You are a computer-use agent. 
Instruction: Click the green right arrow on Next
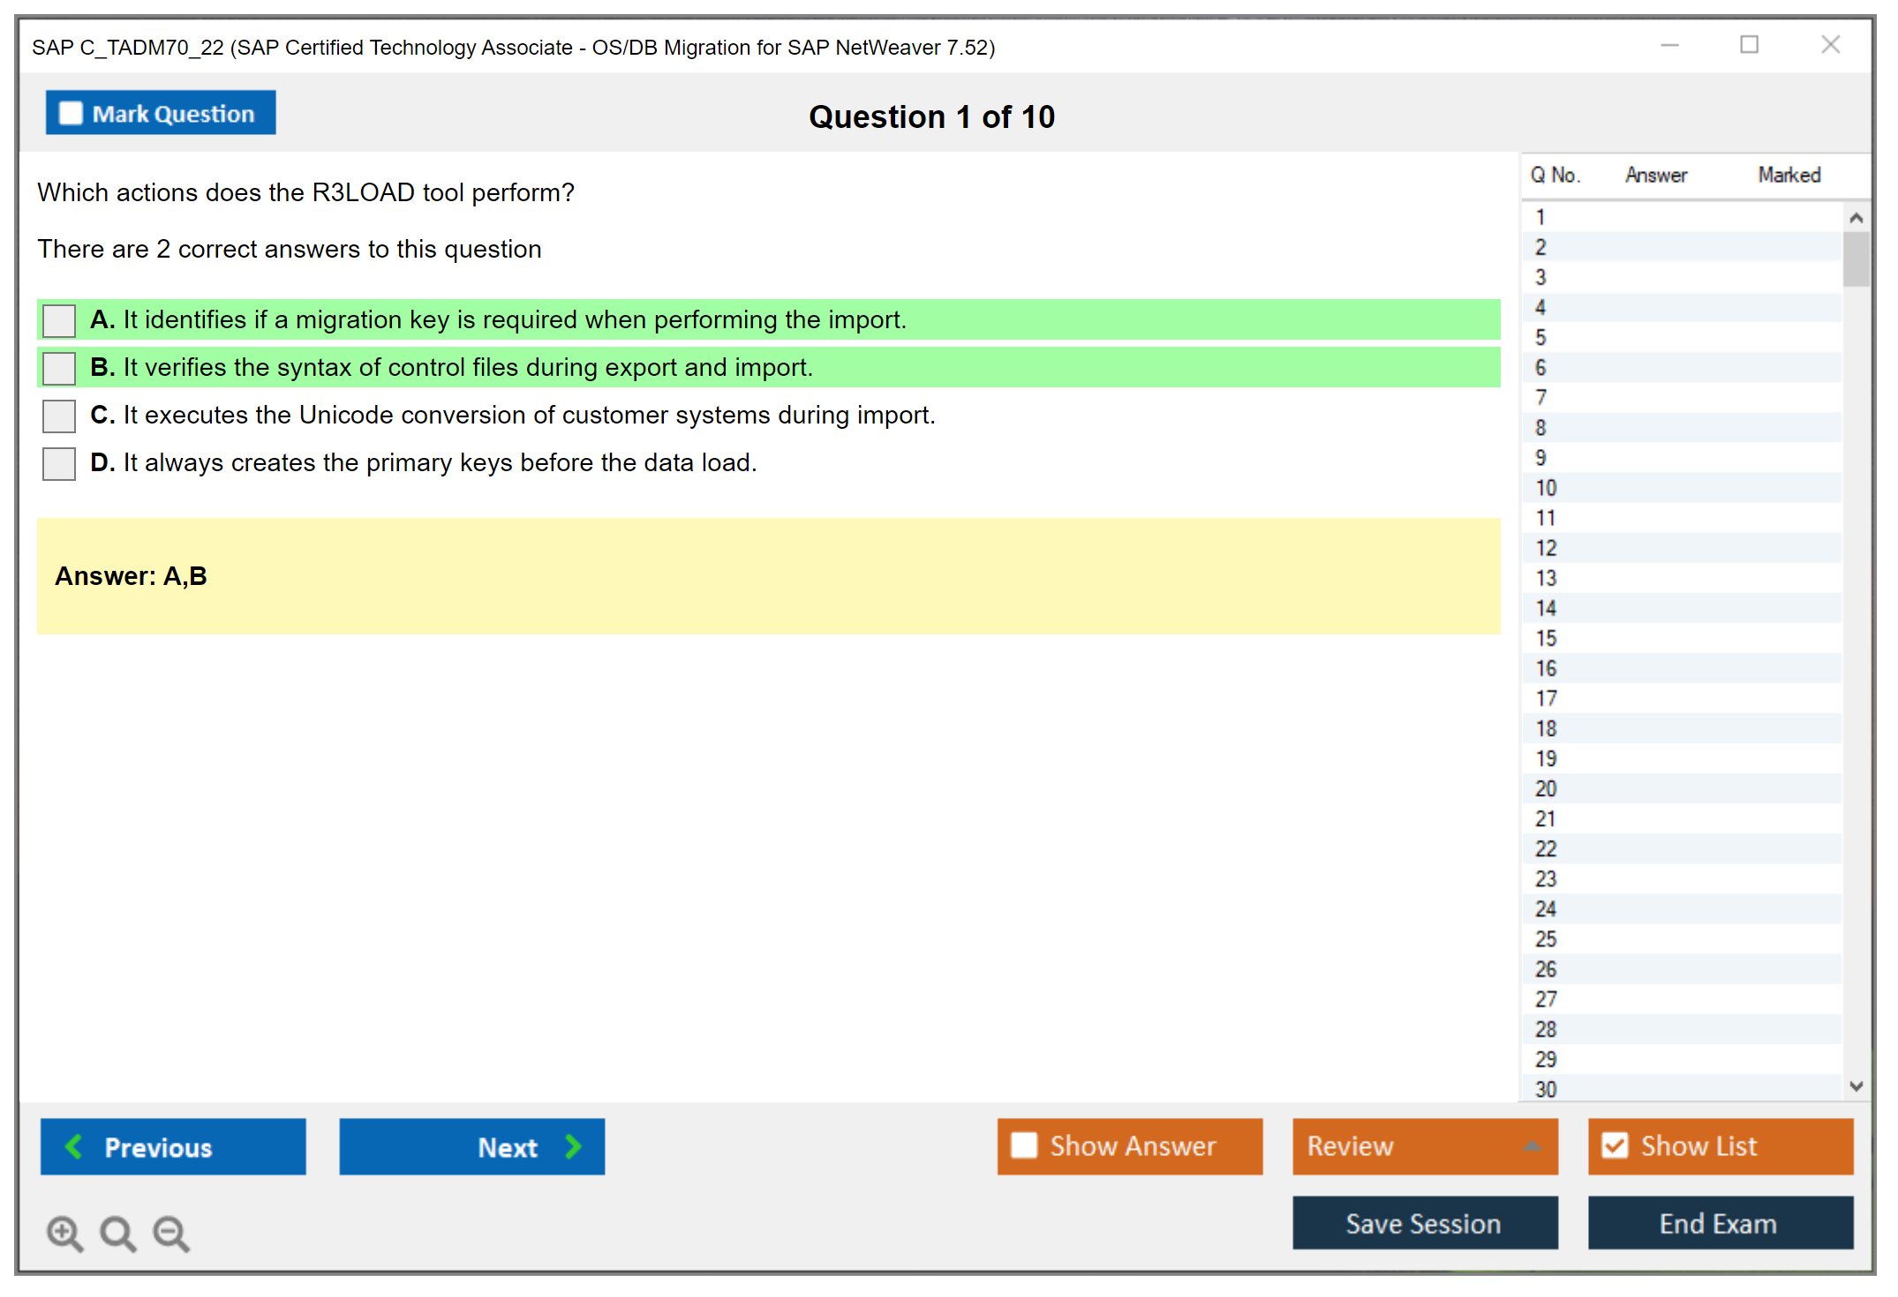tap(574, 1146)
